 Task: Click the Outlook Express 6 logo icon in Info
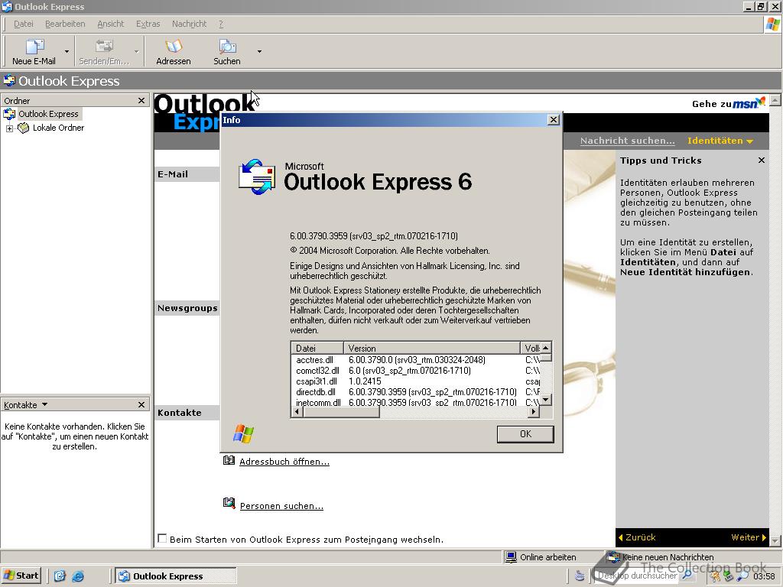[x=257, y=177]
